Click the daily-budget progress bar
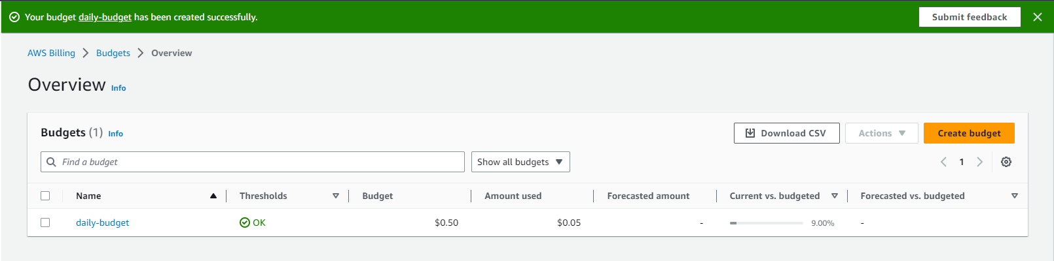The width and height of the screenshot is (1054, 261). pos(766,223)
